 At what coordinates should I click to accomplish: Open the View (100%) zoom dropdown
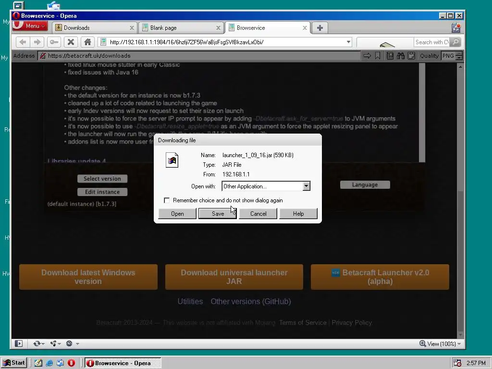[x=440, y=344]
